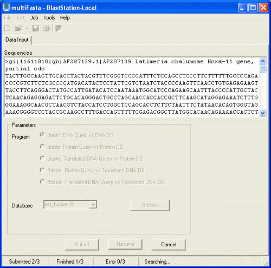
Task: Minimize the BlastStation window
Action: pyautogui.click(x=242, y=8)
